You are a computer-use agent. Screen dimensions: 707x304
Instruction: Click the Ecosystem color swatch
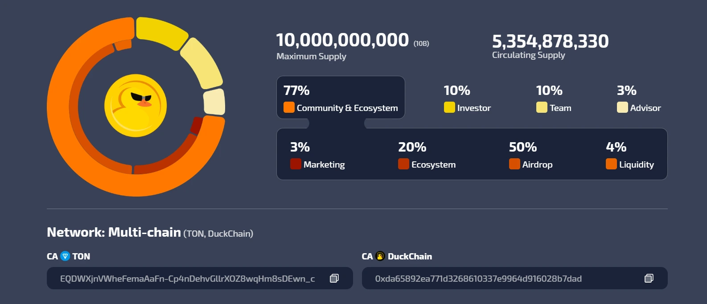coord(403,164)
